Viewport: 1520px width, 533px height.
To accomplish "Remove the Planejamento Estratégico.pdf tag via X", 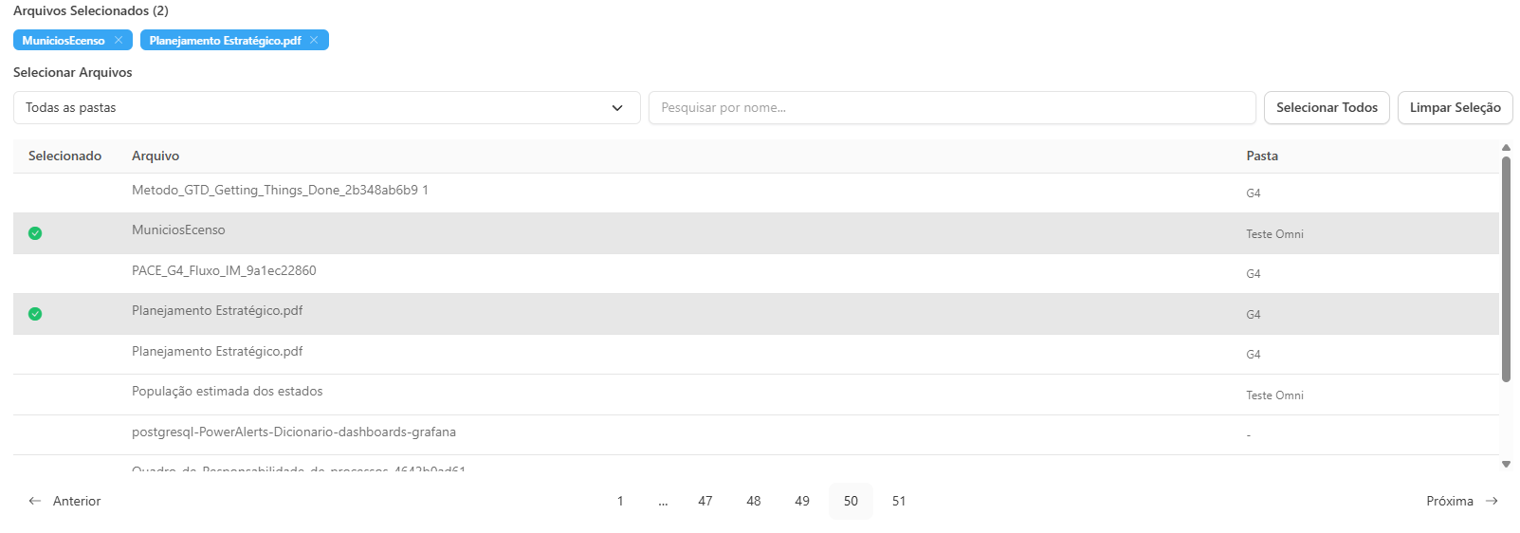I will (314, 40).
